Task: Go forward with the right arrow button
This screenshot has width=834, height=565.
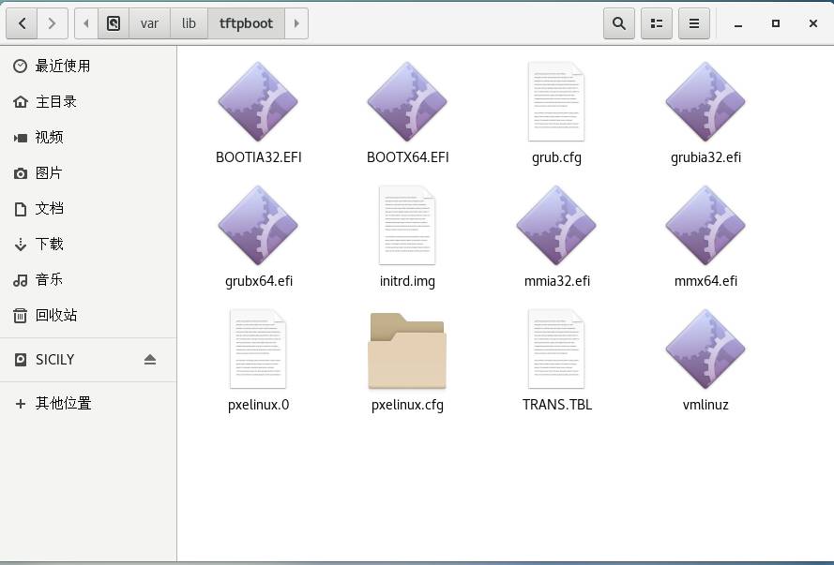Action: [52, 23]
